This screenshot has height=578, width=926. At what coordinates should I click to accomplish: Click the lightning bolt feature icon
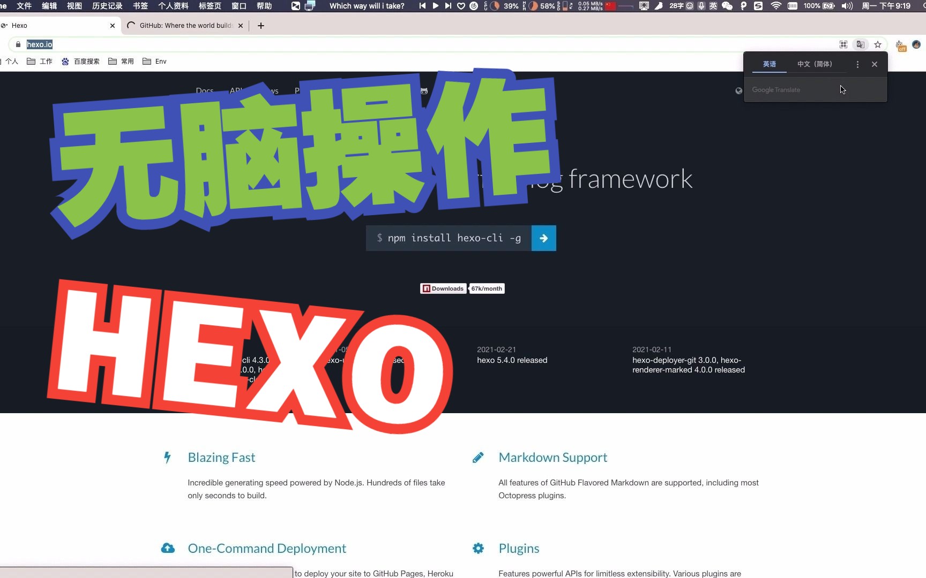(167, 458)
